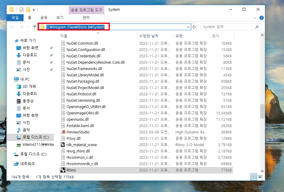The width and height of the screenshot is (284, 192).
Task: Open the Customize Quick Access Toolbar arrow
Action: coord(34,10)
